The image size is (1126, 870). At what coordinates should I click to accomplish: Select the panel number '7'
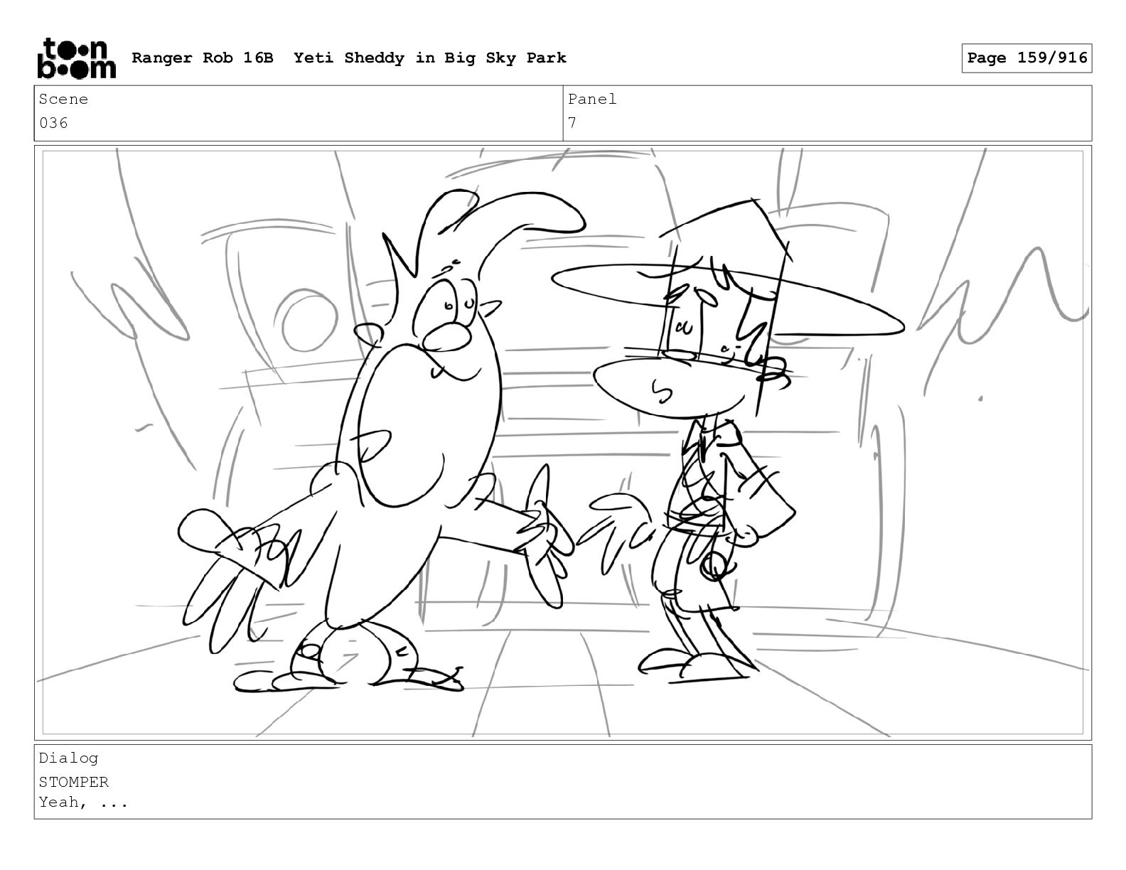pyautogui.click(x=572, y=123)
